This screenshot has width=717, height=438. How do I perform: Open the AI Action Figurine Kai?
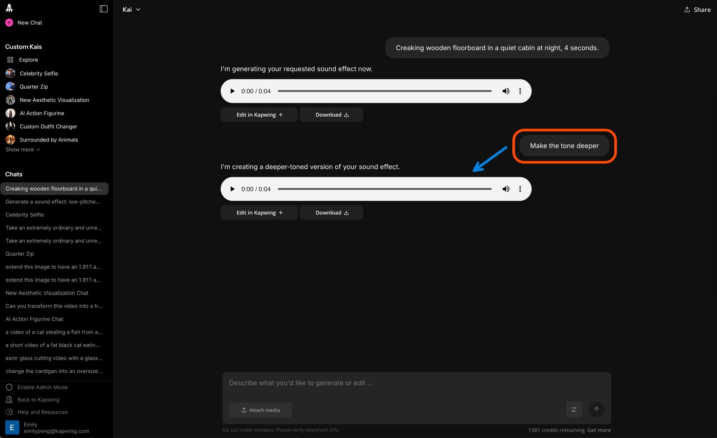(41, 113)
